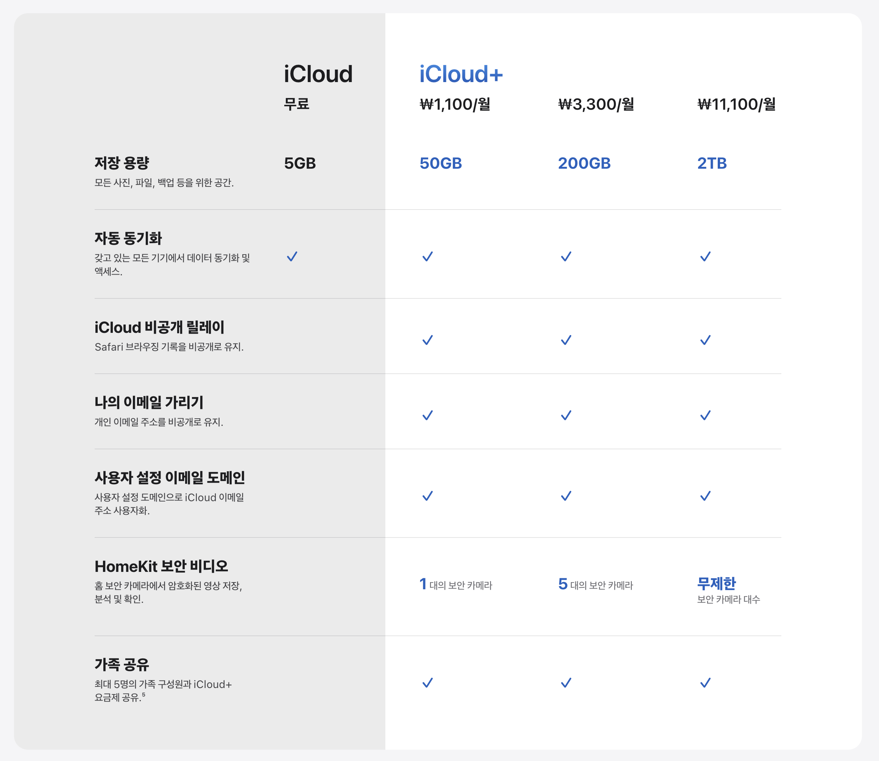Click the 나의 이메일 가리기 checkmark in the 2TB column

click(706, 415)
